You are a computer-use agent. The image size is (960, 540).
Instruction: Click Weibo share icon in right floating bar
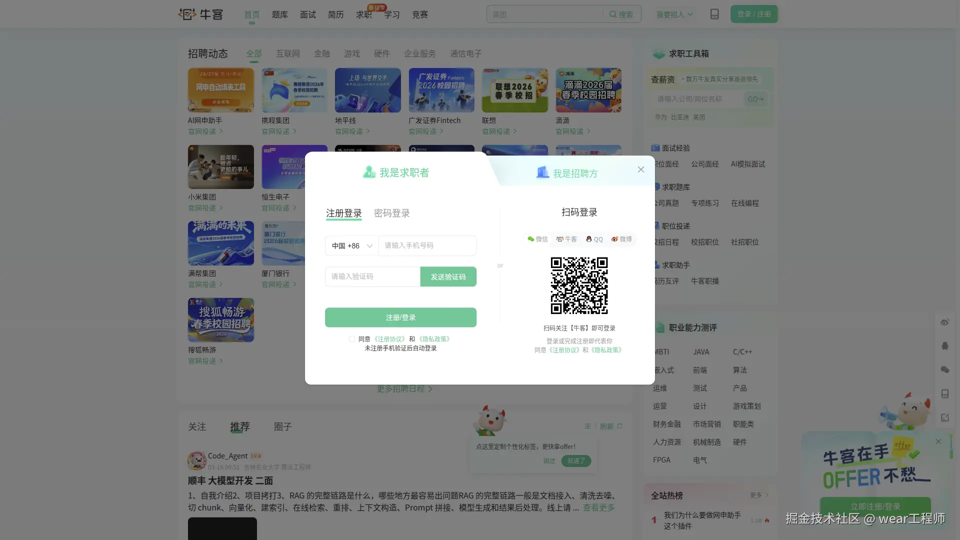944,322
